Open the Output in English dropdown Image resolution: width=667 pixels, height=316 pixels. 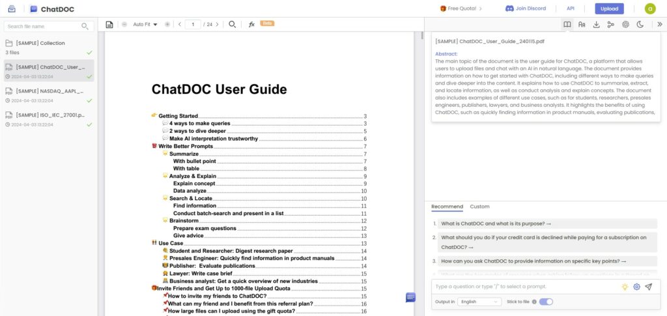point(479,302)
